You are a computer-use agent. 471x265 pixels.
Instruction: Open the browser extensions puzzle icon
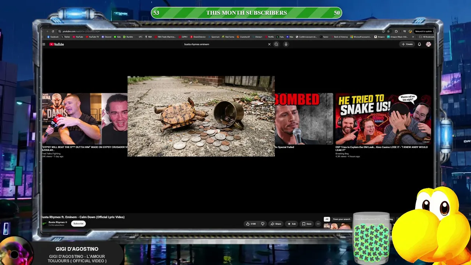coord(396,31)
